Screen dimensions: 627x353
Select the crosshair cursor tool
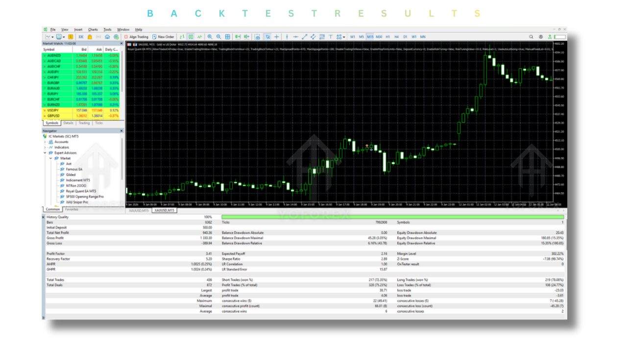(x=277, y=37)
